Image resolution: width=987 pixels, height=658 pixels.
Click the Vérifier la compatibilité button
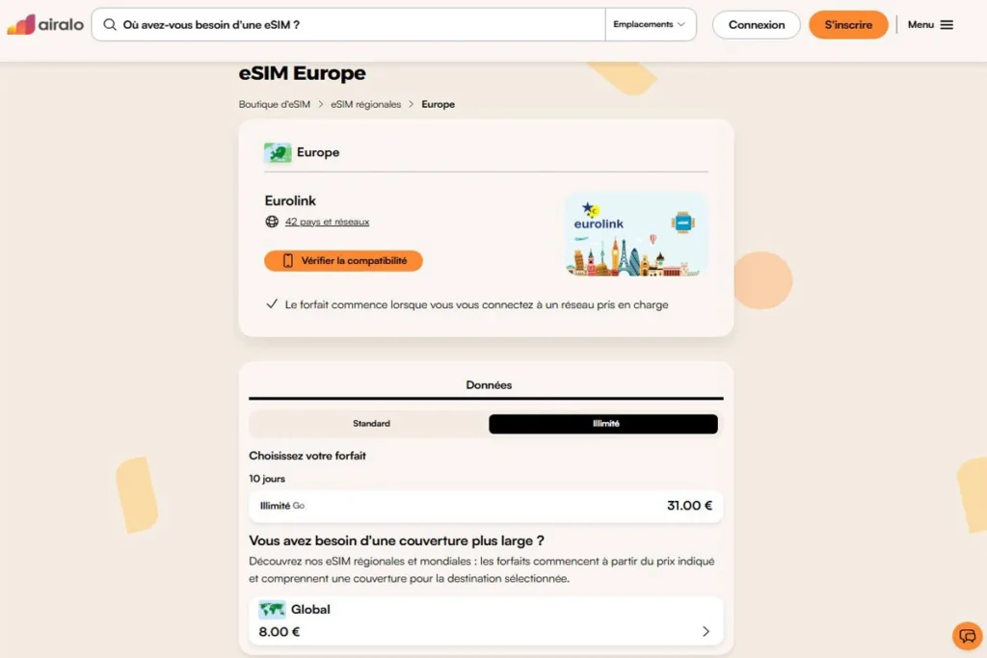coord(343,260)
